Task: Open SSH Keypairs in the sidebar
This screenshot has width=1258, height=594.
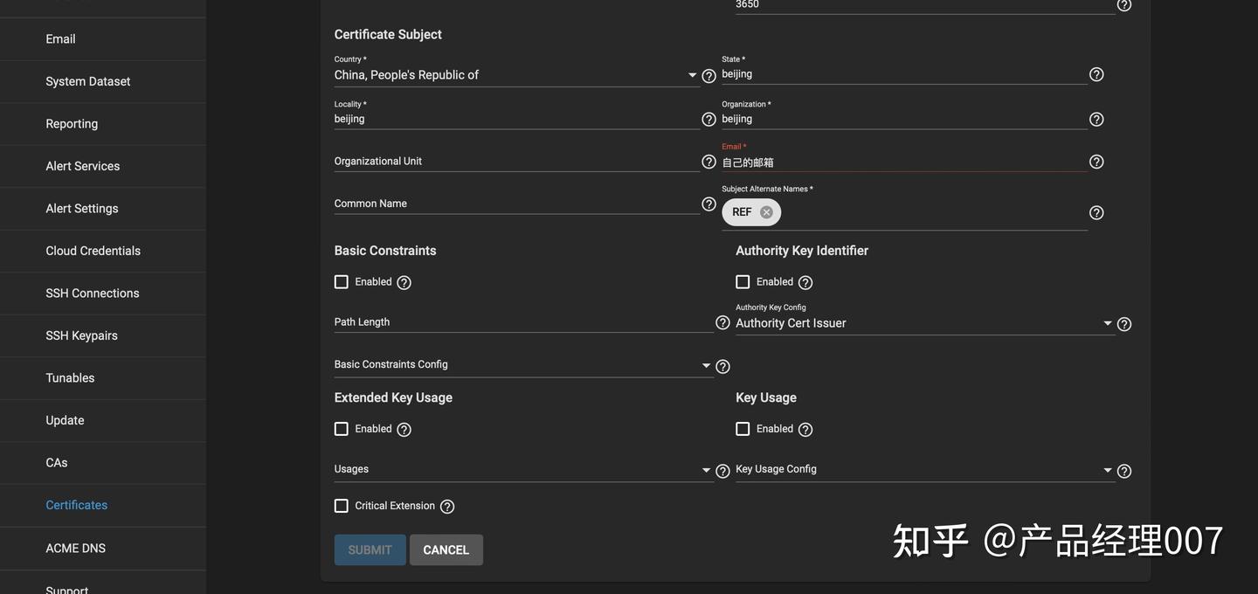Action: 81,335
